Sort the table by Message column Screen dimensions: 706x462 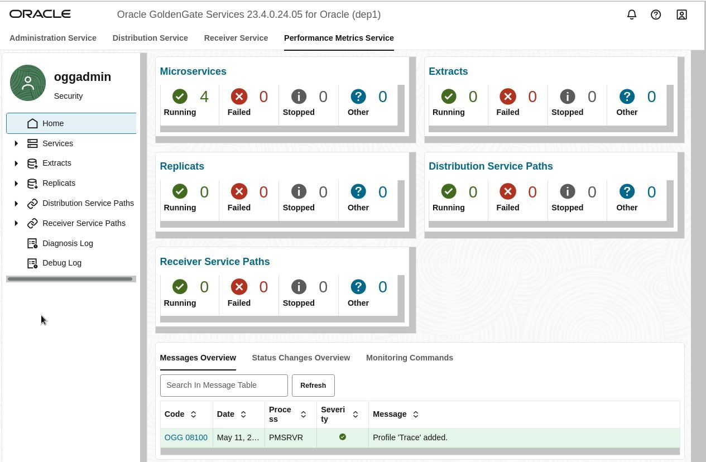(x=415, y=414)
